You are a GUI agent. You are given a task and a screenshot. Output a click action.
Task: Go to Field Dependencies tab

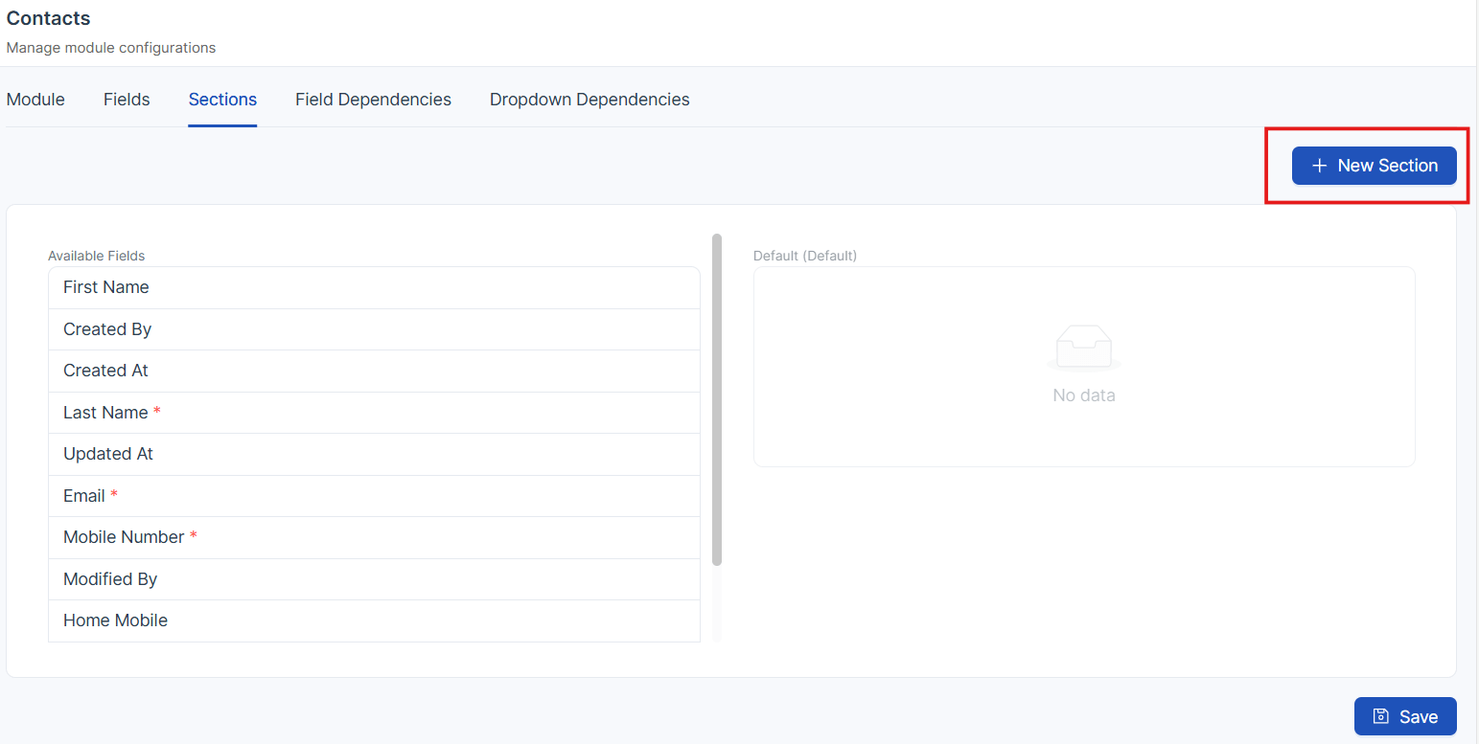pos(373,100)
